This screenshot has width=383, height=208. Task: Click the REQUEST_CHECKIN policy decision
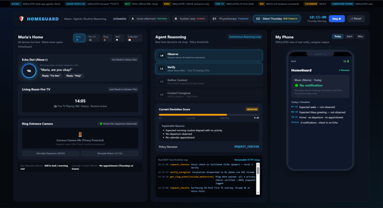point(247,146)
